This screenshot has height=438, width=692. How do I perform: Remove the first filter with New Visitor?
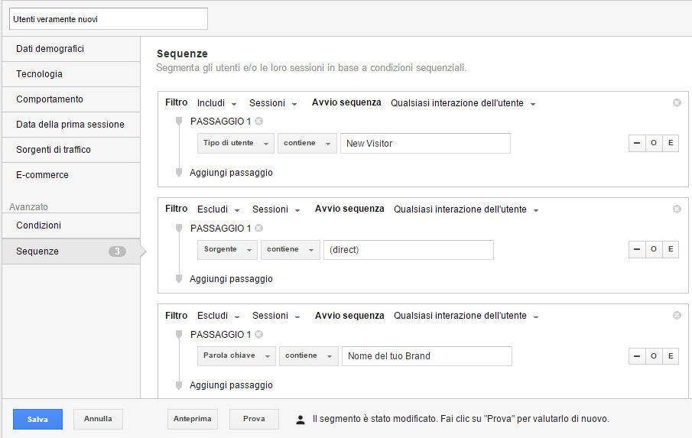(x=677, y=102)
